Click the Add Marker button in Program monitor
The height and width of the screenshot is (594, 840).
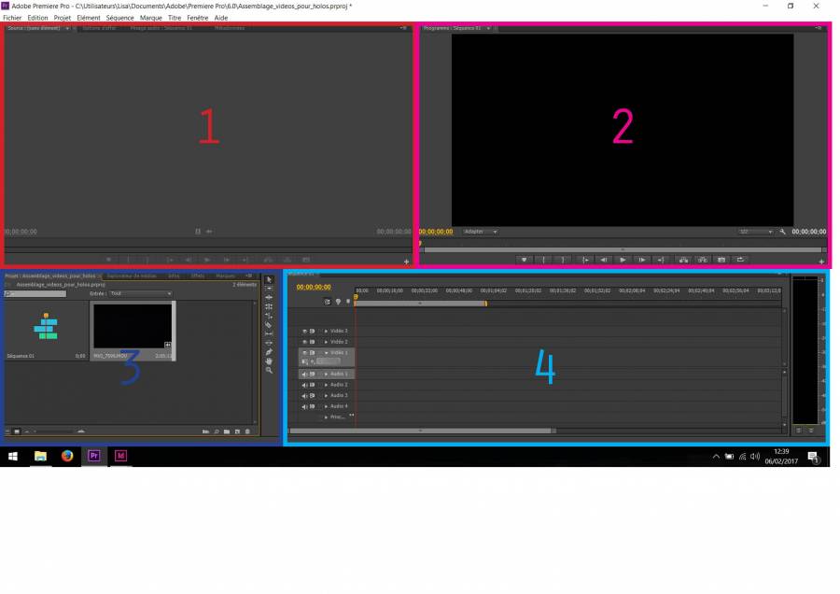[x=525, y=260]
